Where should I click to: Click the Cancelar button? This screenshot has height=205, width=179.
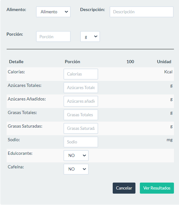tap(124, 188)
